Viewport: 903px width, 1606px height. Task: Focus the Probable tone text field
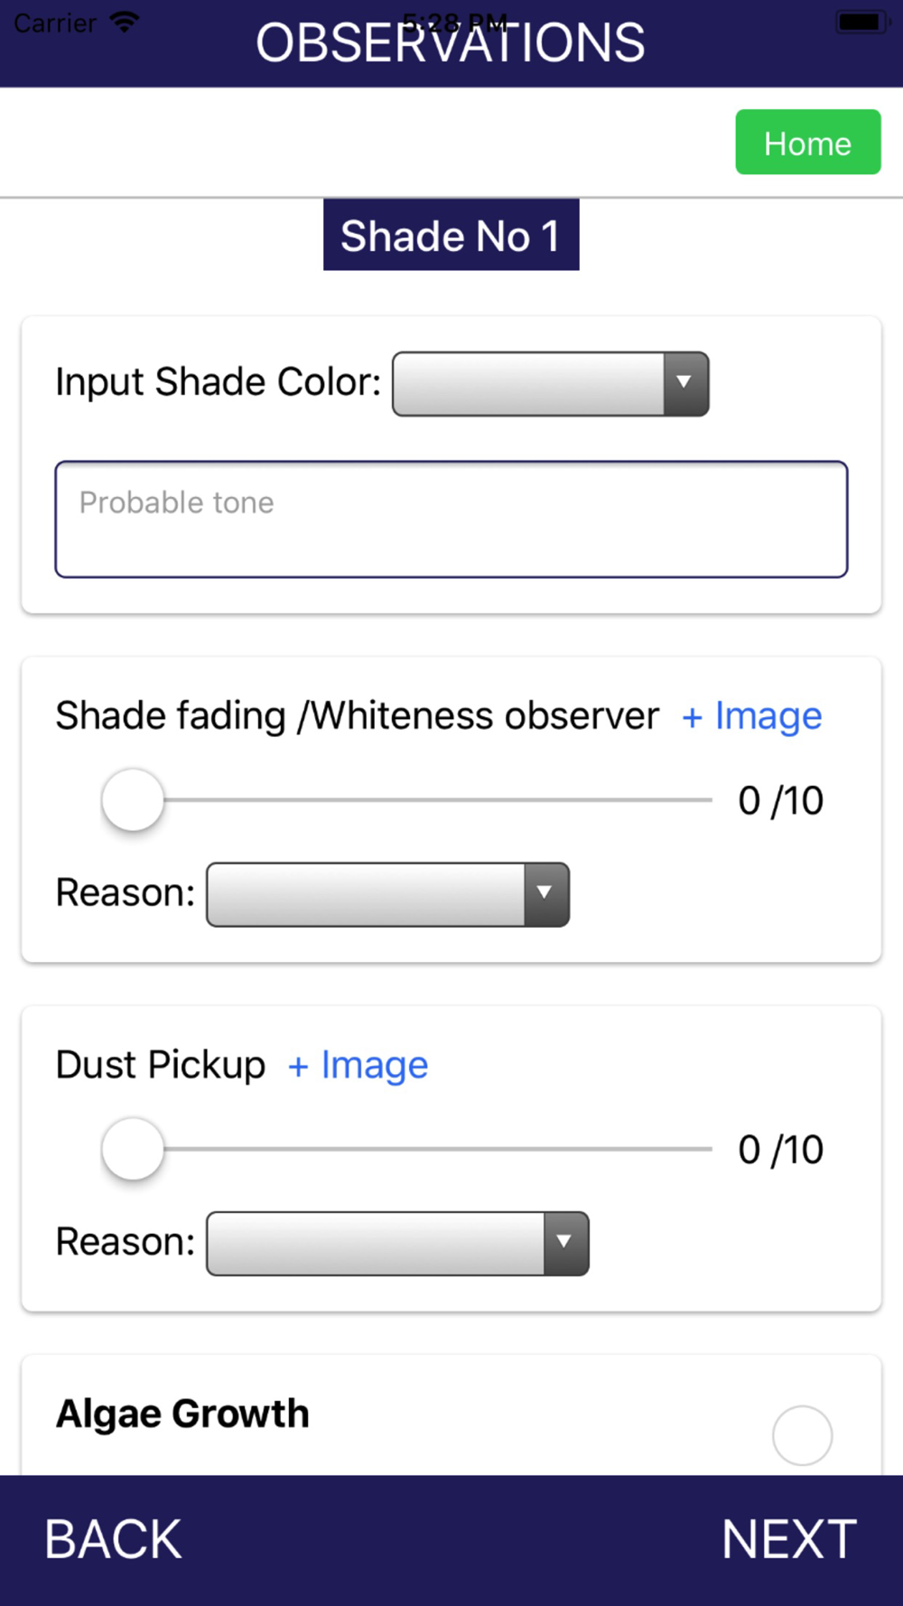tap(451, 519)
